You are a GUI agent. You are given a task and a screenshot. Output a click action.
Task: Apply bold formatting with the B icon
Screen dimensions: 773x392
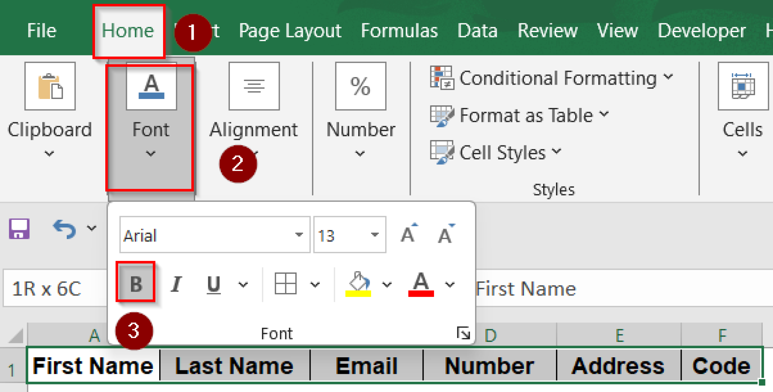(x=136, y=283)
